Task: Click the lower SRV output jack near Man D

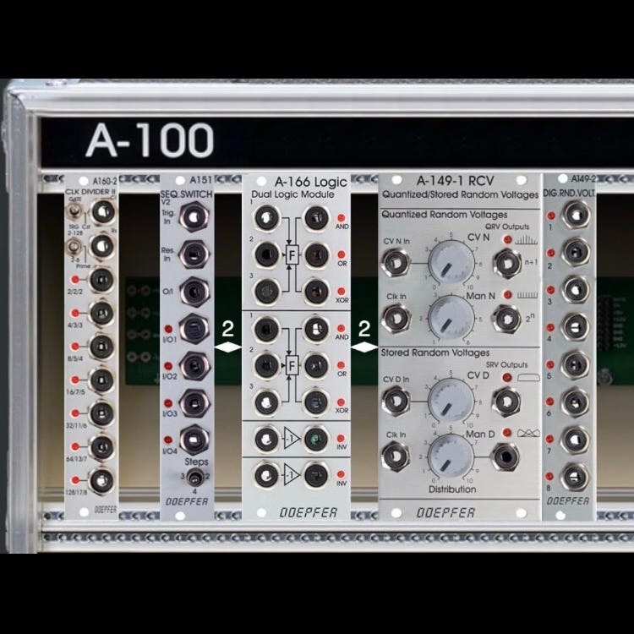Action: (x=505, y=456)
